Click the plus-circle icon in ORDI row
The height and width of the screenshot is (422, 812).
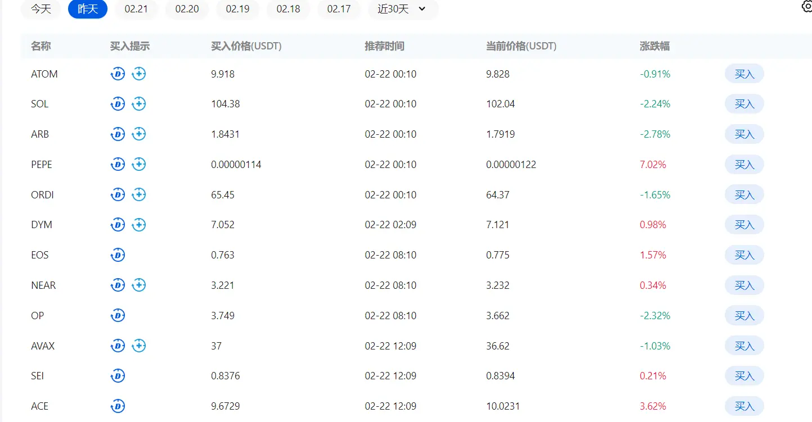tap(139, 195)
